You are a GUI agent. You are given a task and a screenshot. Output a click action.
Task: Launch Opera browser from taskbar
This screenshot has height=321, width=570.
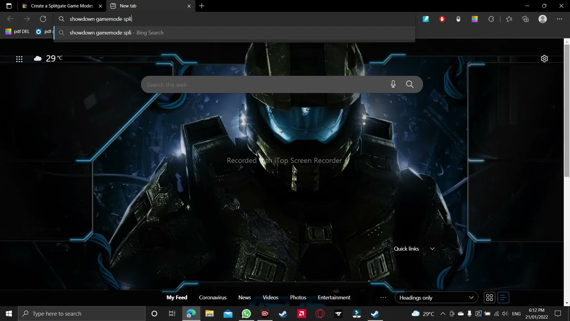pos(320,313)
